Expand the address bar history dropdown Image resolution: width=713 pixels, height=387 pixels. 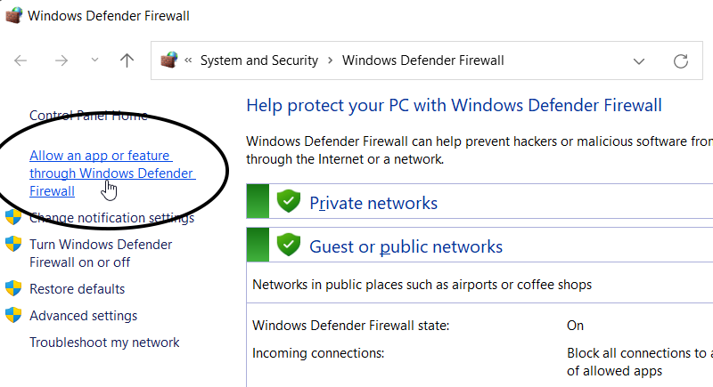click(x=639, y=61)
